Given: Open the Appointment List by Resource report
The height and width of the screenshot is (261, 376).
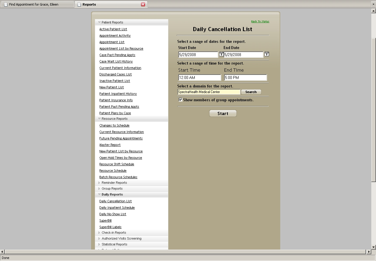Looking at the screenshot, I should point(121,48).
